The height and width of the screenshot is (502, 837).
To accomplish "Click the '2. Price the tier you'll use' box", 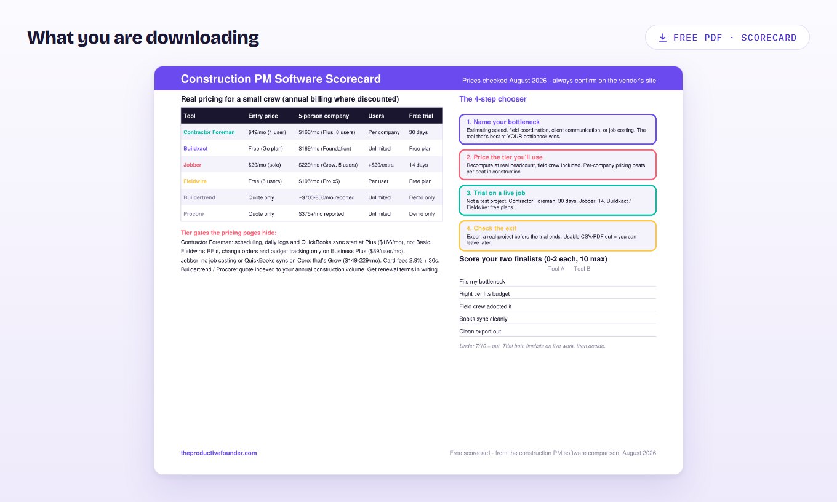I will [x=558, y=164].
